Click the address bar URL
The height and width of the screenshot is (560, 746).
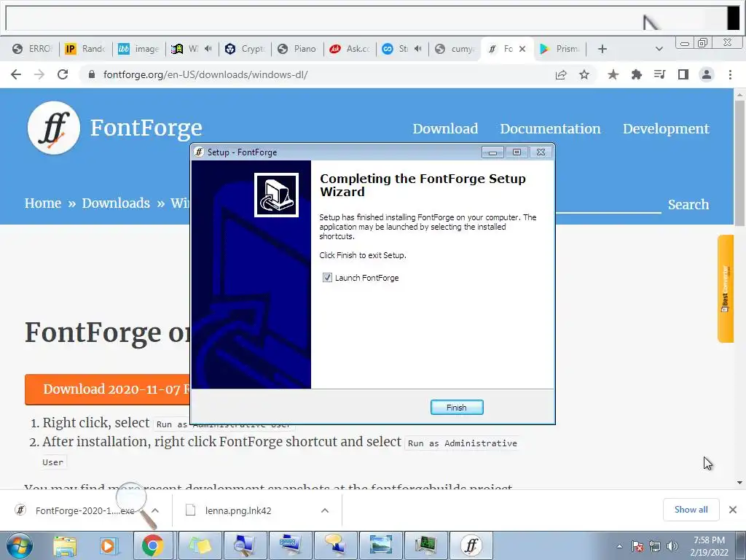tap(205, 75)
